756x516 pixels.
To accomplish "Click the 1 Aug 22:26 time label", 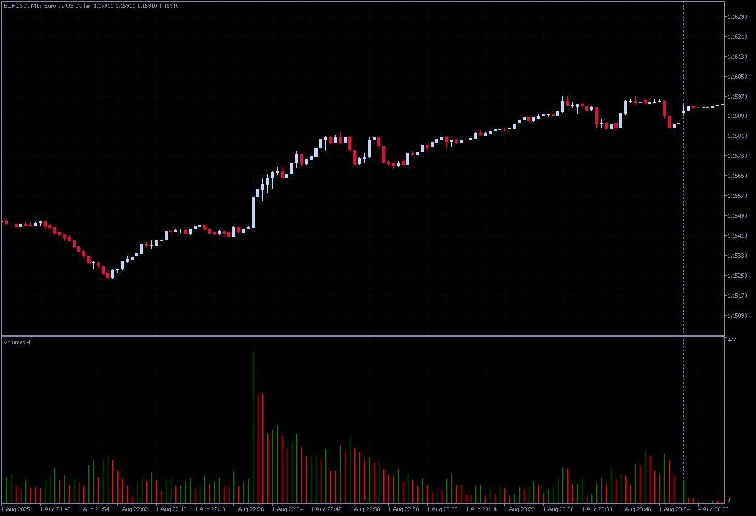I will (x=249, y=509).
